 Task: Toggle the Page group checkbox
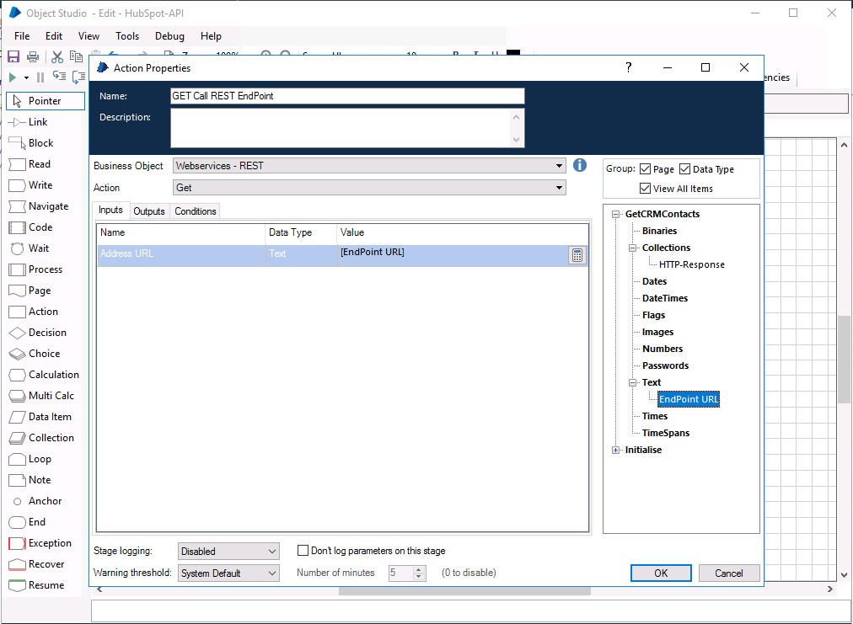(x=645, y=169)
